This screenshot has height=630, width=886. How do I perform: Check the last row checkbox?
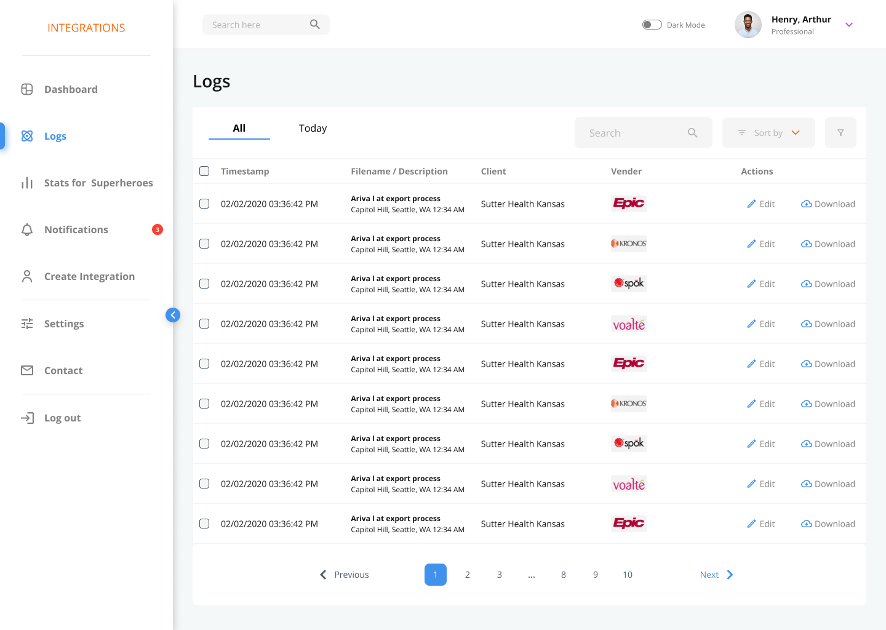(204, 524)
